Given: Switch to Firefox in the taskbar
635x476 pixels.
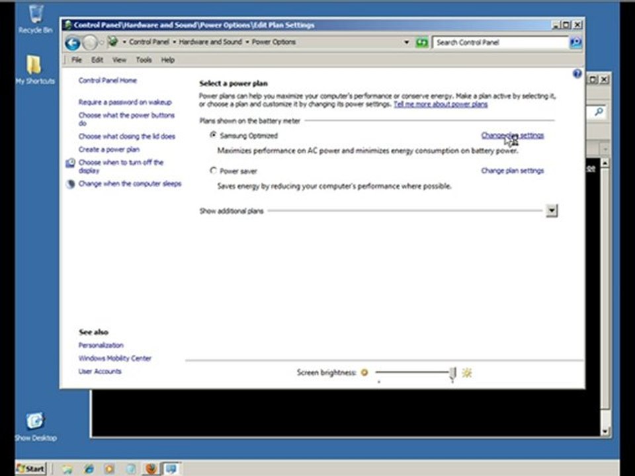Looking at the screenshot, I should point(151,469).
